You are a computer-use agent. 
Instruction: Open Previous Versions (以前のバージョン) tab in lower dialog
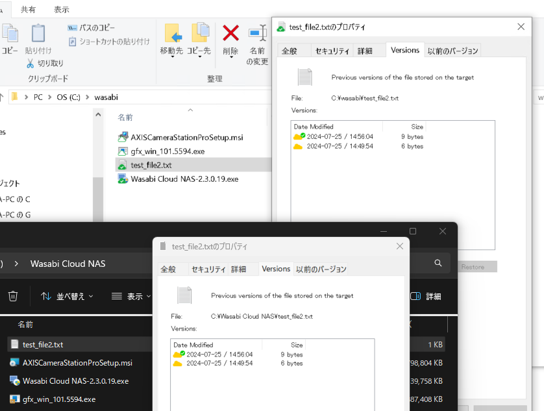click(321, 269)
